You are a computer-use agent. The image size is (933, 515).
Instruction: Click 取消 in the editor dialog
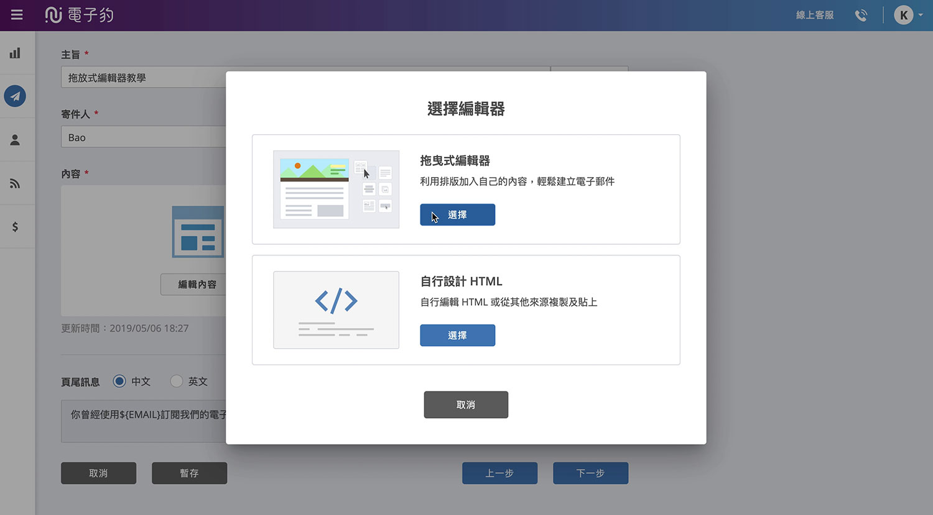466,404
